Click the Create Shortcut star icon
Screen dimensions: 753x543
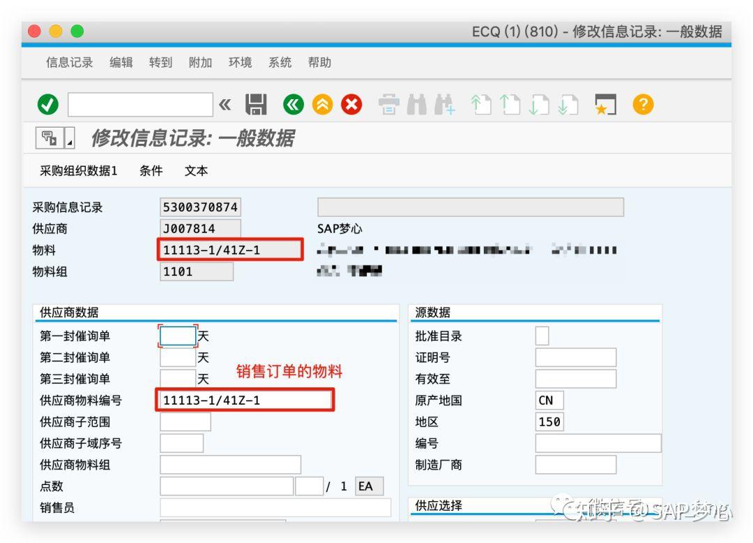click(605, 104)
